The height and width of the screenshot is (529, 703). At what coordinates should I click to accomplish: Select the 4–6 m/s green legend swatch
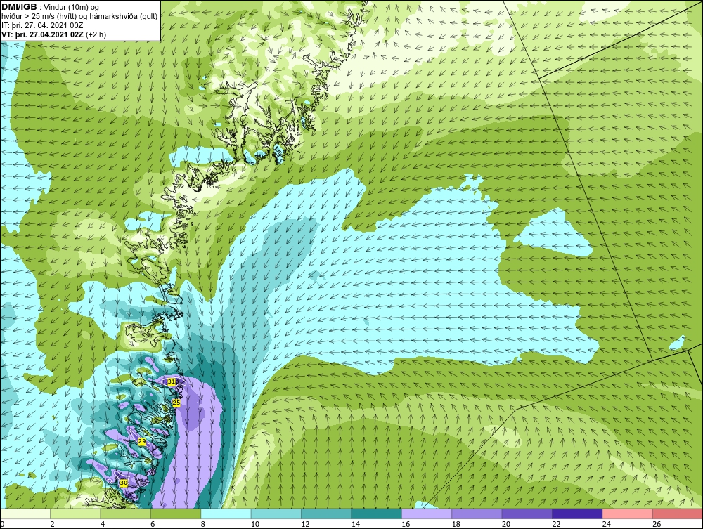click(126, 514)
